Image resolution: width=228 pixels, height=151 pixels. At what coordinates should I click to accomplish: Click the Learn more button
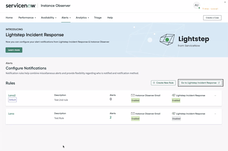tap(14, 50)
